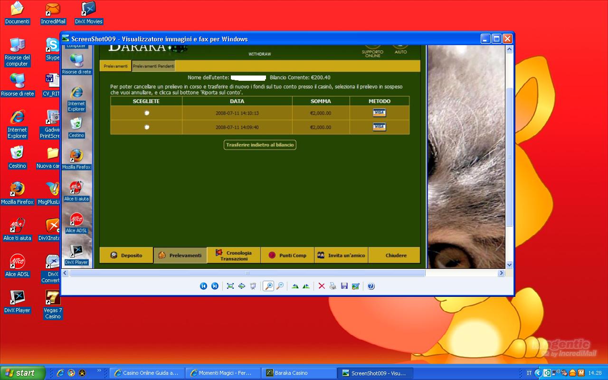Viewport: 608px width, 380px height.
Task: Delete the image with red X icon
Action: pyautogui.click(x=322, y=286)
